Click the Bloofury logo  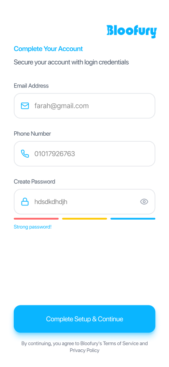pos(132,31)
